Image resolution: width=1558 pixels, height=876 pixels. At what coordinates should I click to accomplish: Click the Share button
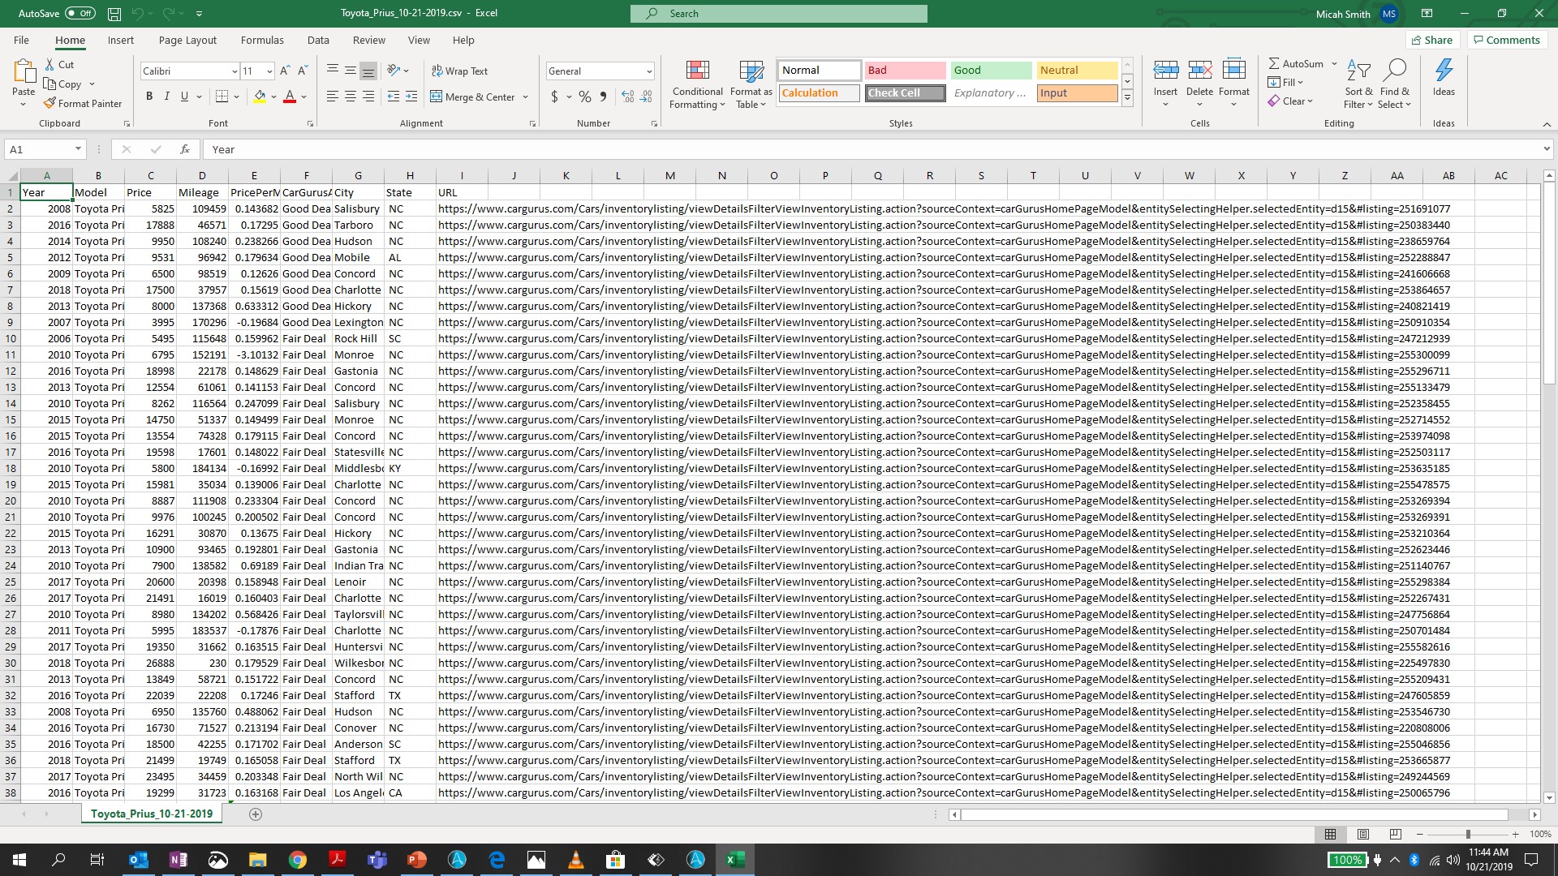tap(1432, 40)
